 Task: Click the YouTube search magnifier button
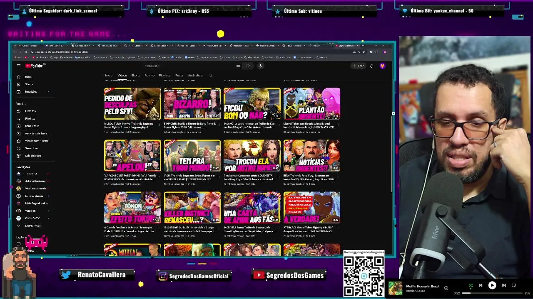pyautogui.click(x=248, y=66)
